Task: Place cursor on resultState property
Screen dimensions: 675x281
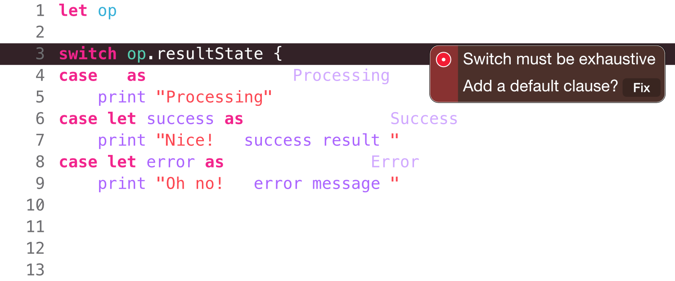Action: (x=210, y=54)
